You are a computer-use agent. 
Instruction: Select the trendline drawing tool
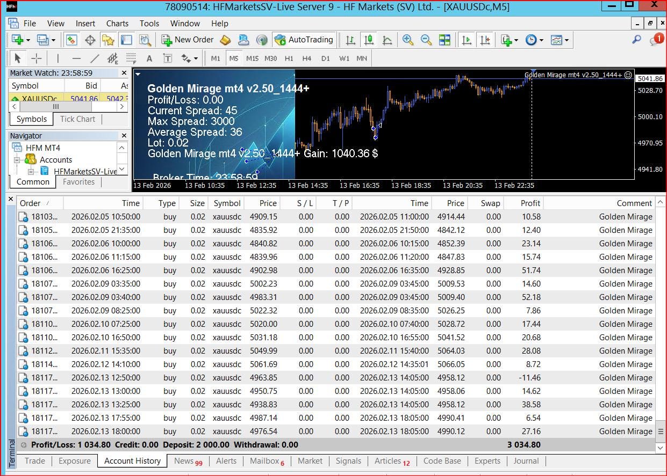(95, 58)
